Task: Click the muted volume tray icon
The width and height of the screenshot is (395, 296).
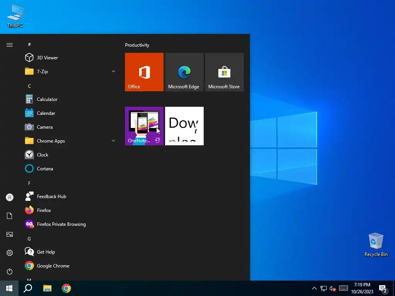Action: click(333, 288)
